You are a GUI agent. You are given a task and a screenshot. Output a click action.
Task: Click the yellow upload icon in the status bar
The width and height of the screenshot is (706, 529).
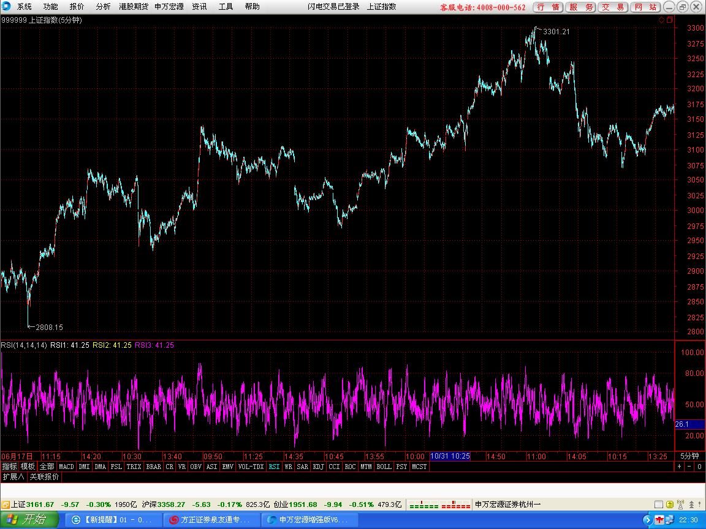669,505
